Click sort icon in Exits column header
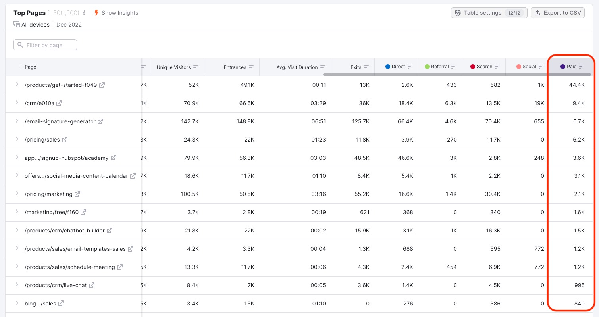The width and height of the screenshot is (599, 317). (366, 67)
